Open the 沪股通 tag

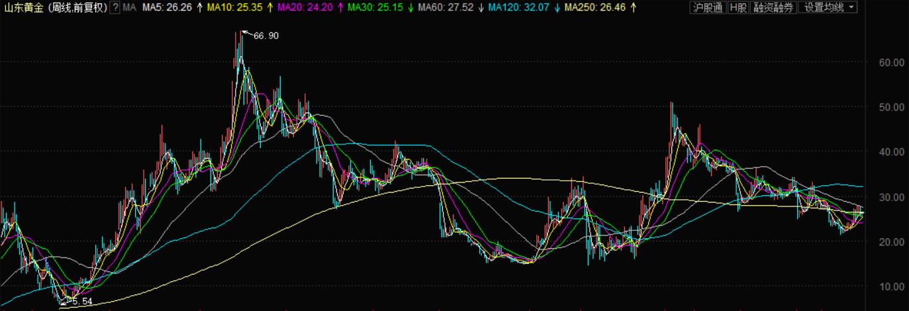point(707,7)
